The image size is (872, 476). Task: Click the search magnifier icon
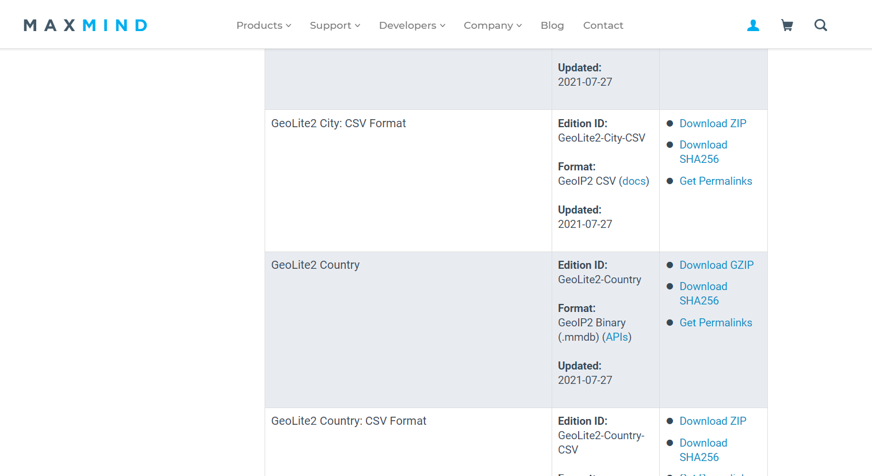coord(821,25)
